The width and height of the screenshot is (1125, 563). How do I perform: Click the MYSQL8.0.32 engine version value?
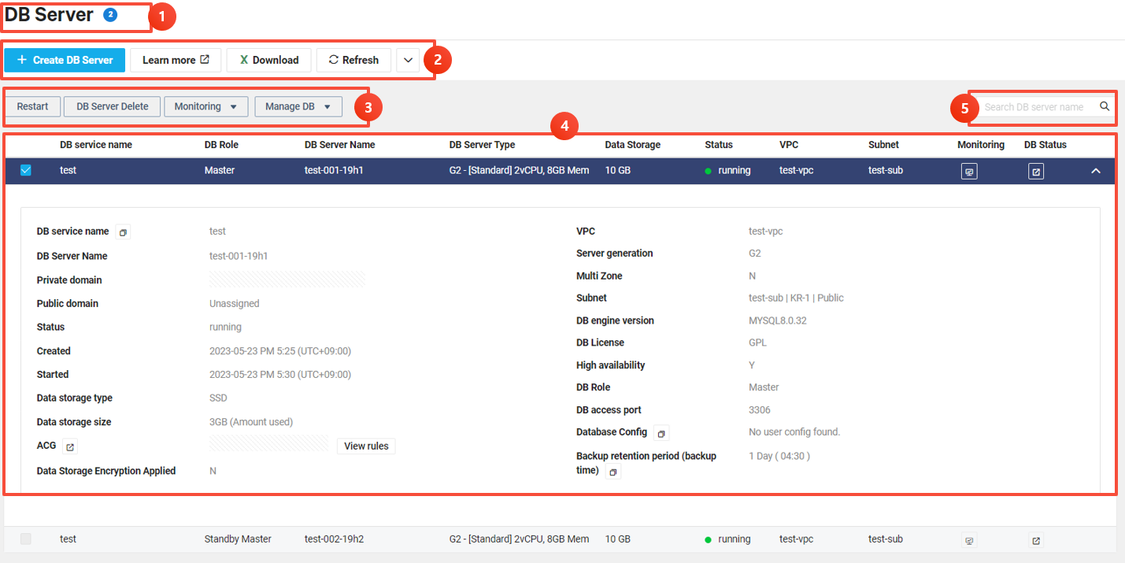(x=778, y=320)
